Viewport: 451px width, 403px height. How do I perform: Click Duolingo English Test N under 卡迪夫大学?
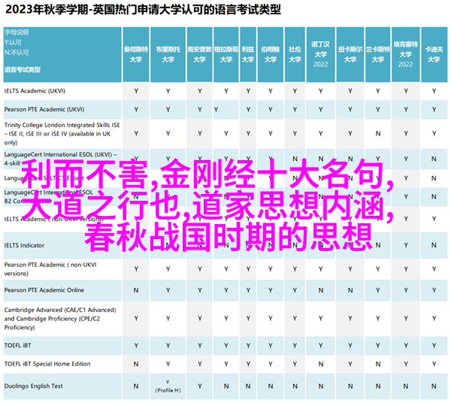(434, 386)
